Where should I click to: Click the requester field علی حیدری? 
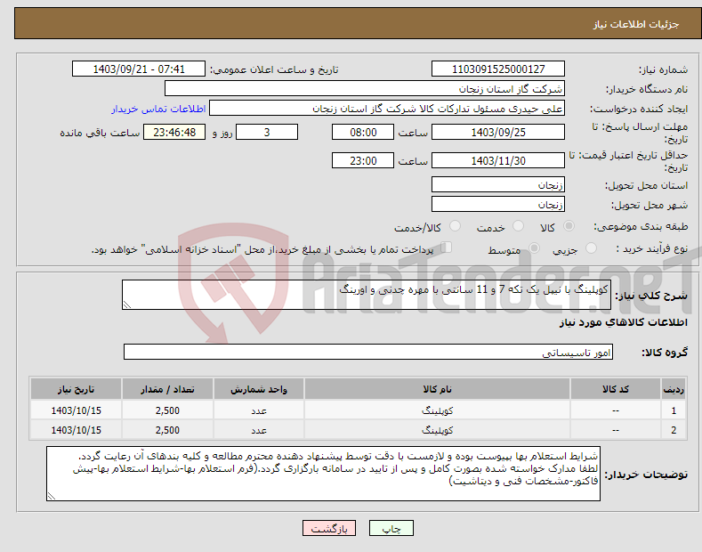(387, 109)
